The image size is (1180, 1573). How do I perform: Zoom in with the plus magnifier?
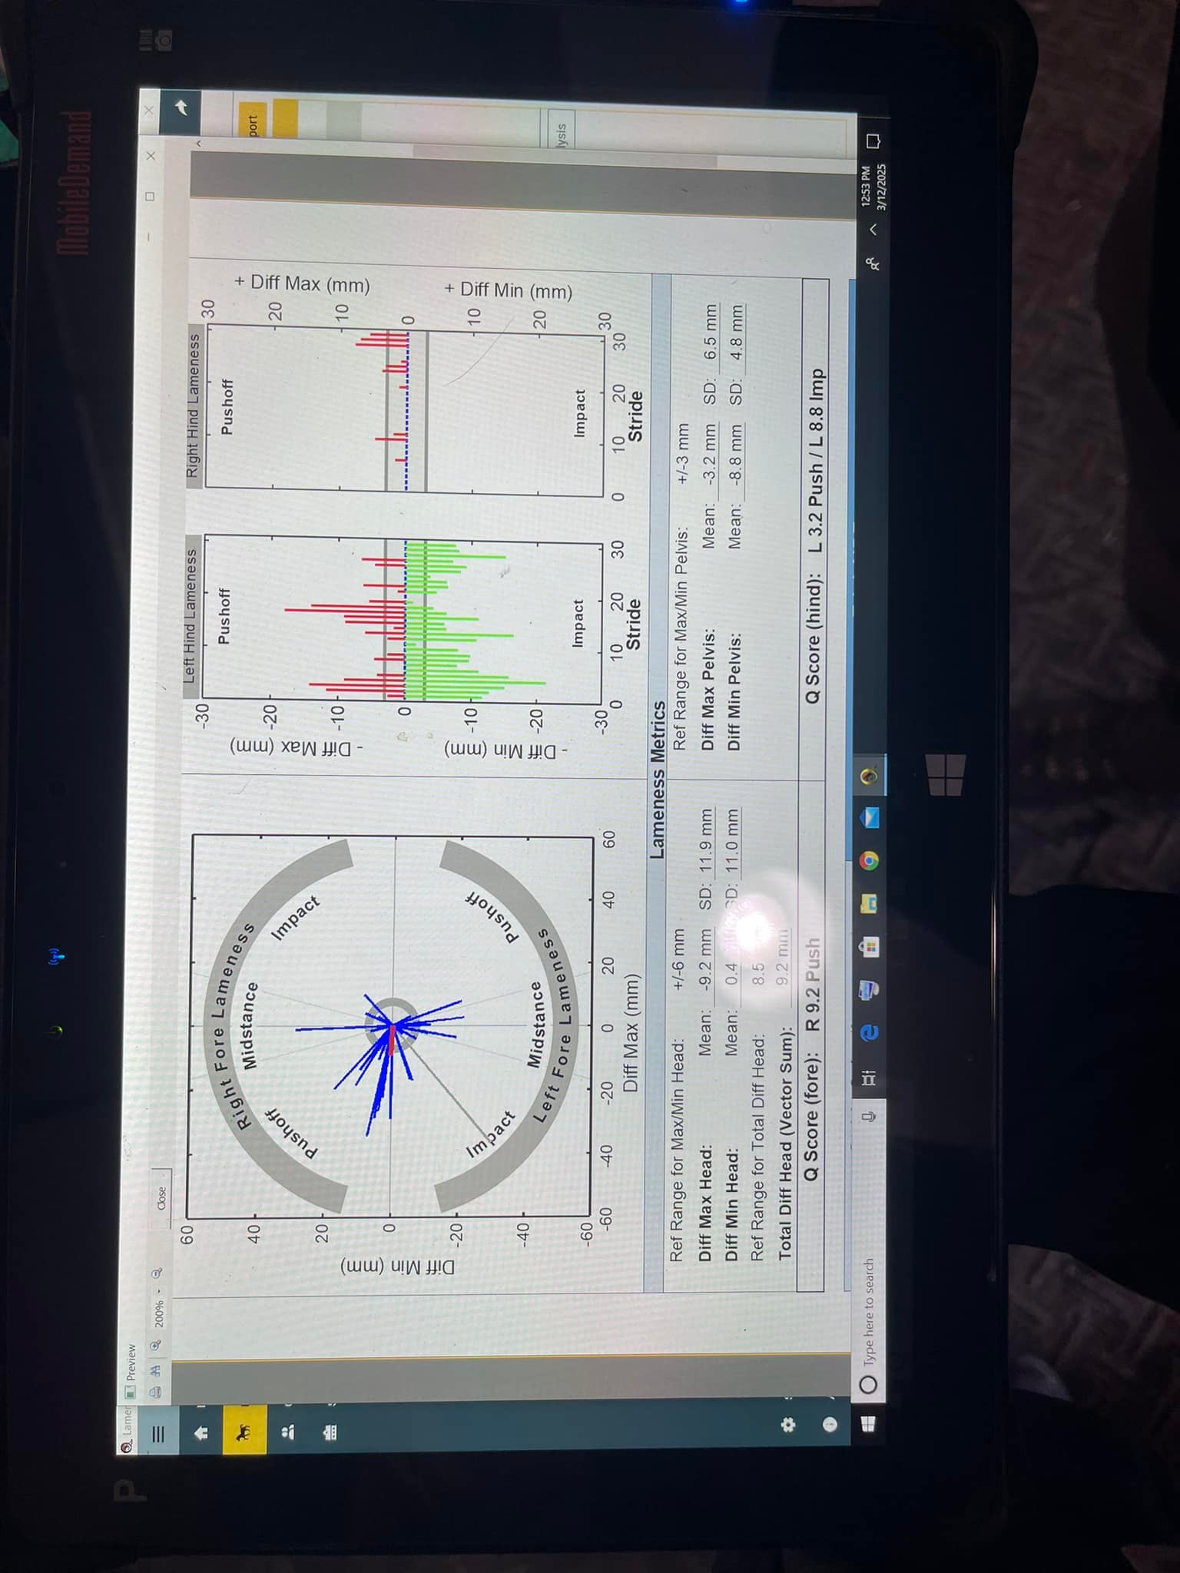pos(155,1344)
